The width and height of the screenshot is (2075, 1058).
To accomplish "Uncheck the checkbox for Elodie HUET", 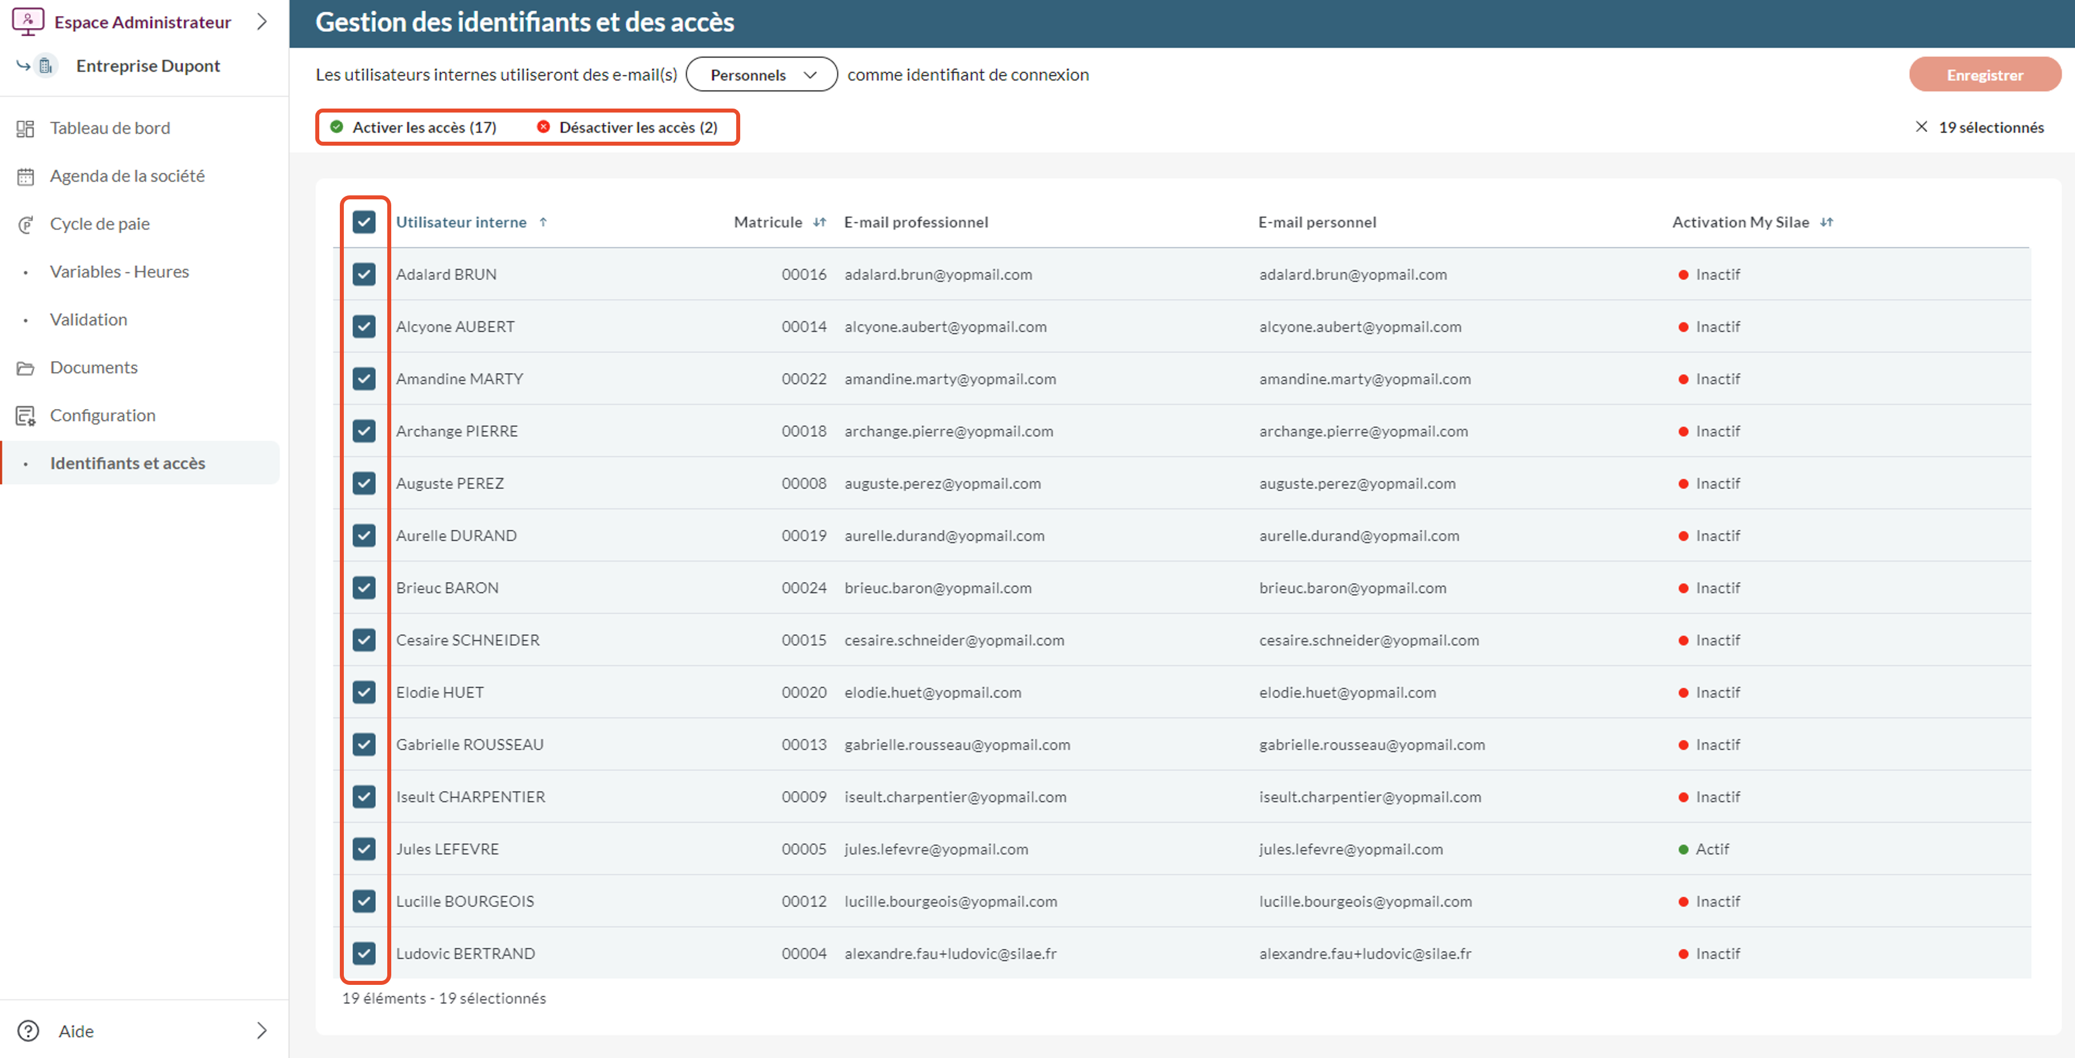I will point(364,692).
